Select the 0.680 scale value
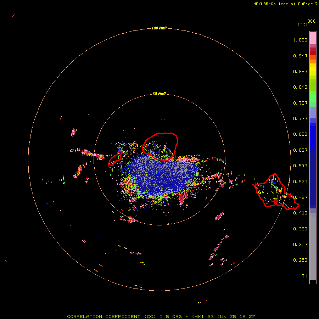Viewport: 319px width, 319px height. 300,134
